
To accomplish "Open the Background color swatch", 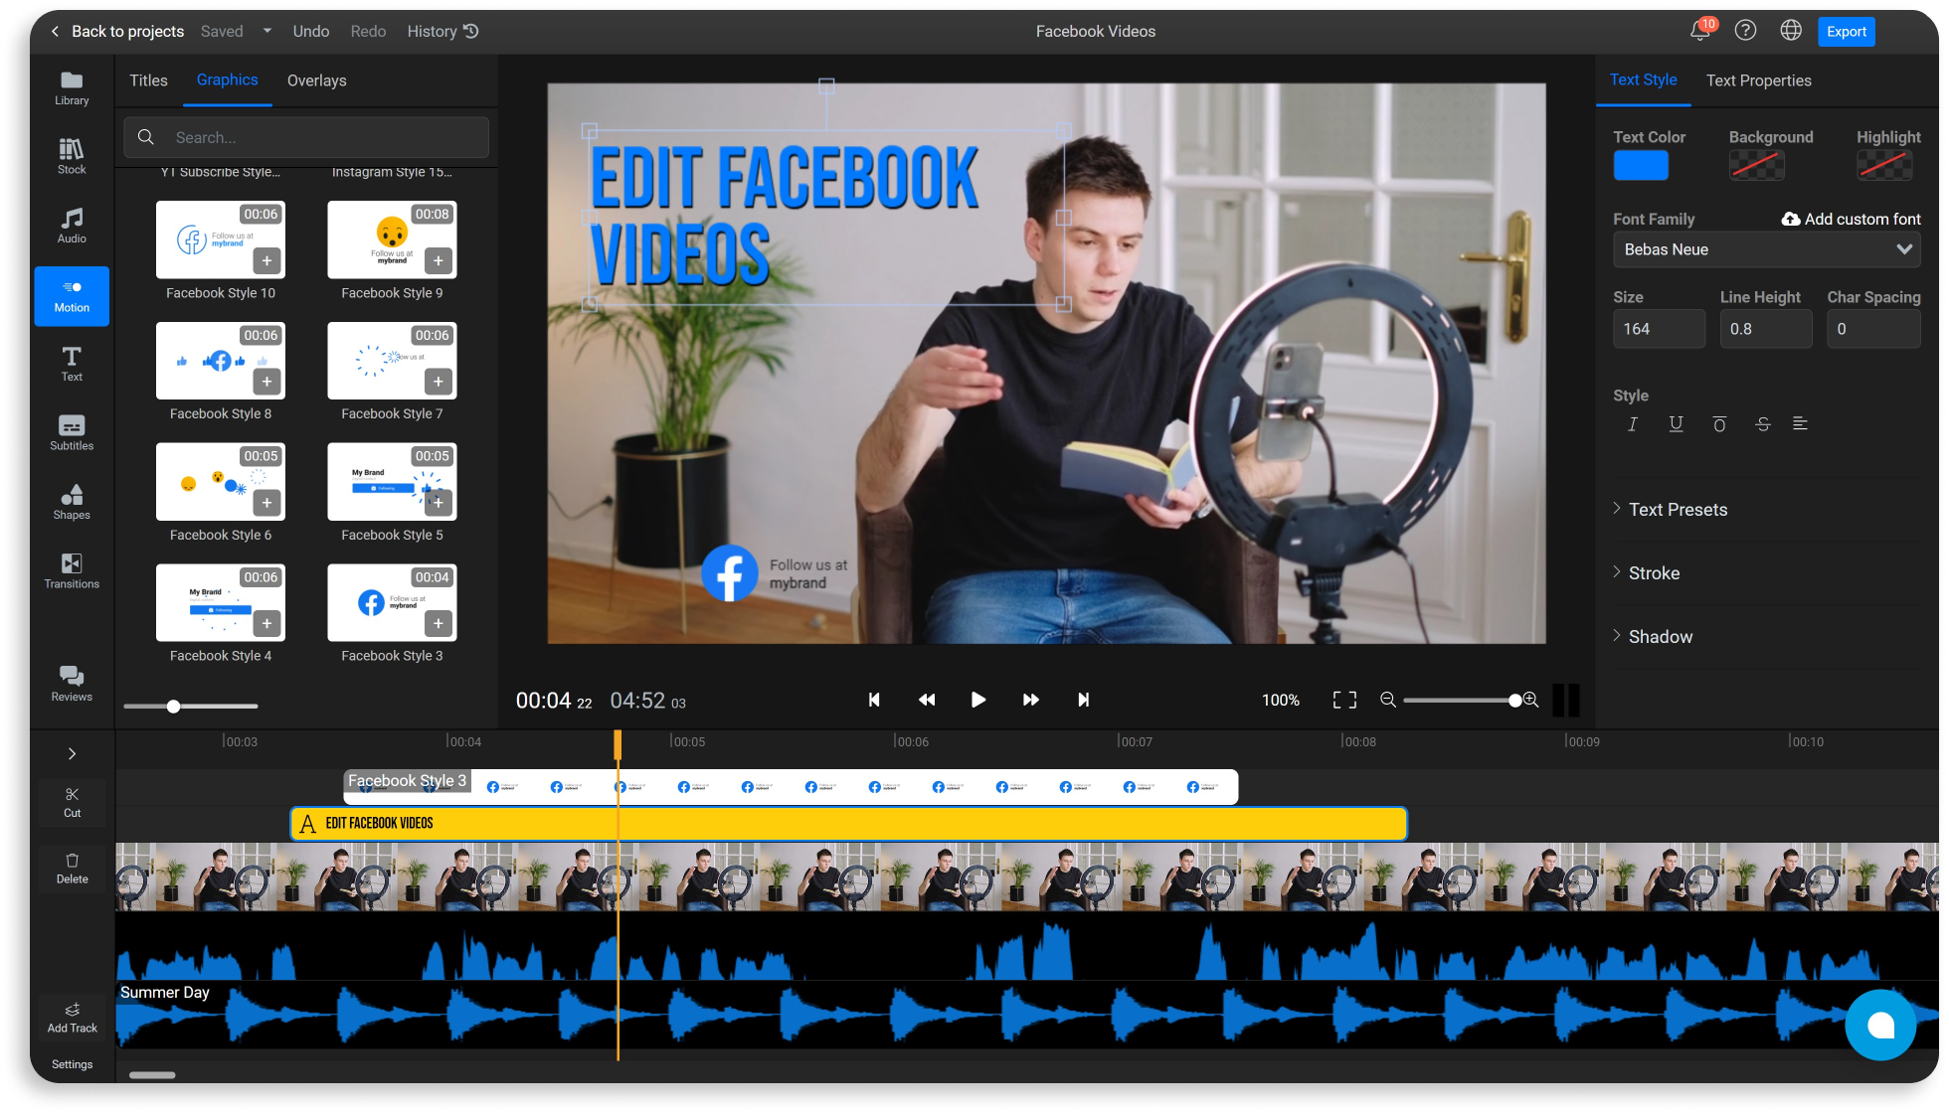I will tap(1757, 165).
